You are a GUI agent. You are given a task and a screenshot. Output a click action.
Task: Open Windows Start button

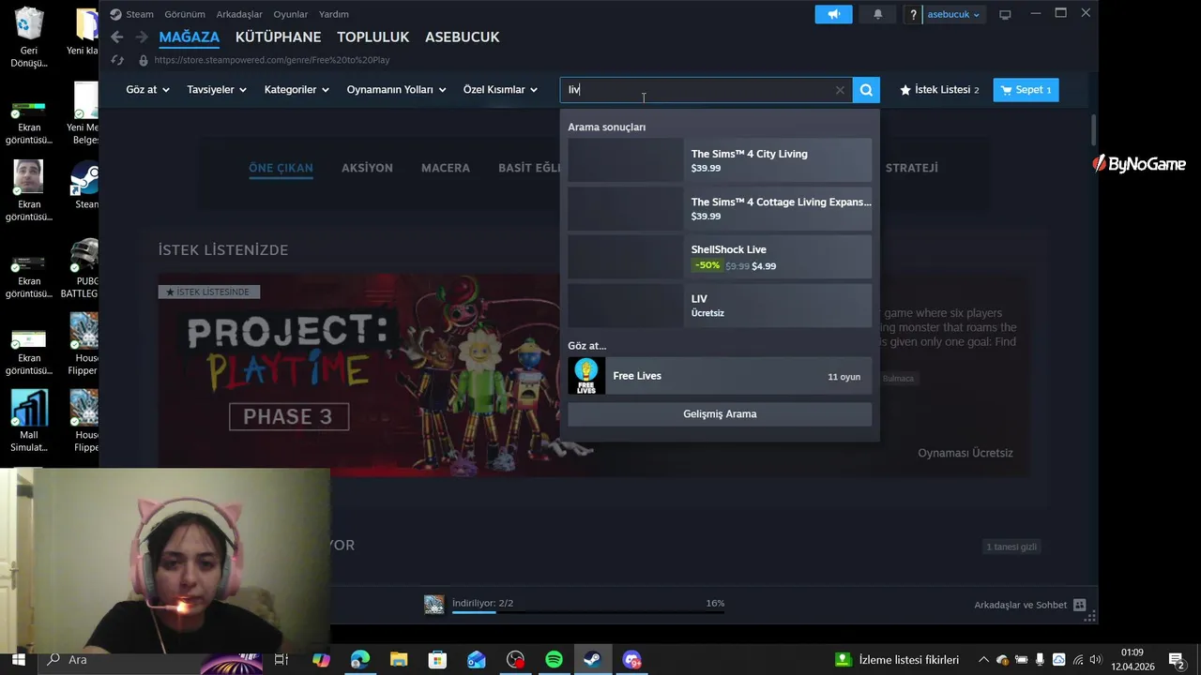[x=18, y=659]
